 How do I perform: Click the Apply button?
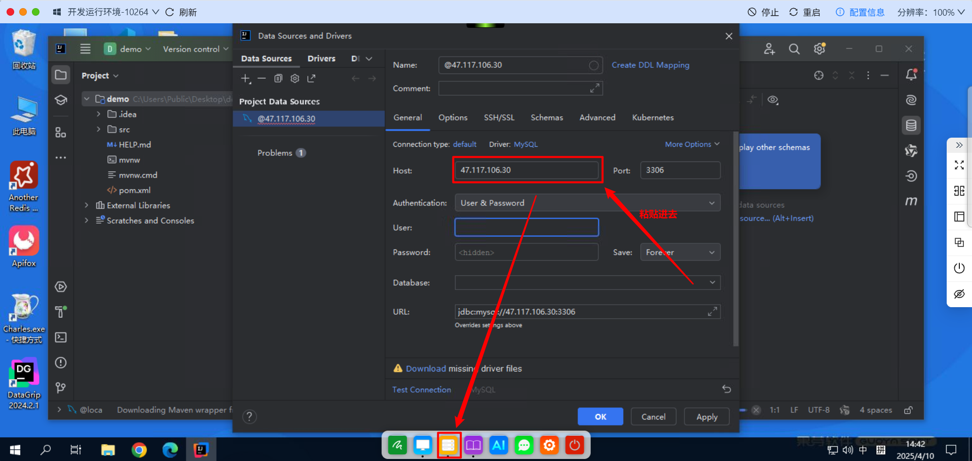(707, 416)
